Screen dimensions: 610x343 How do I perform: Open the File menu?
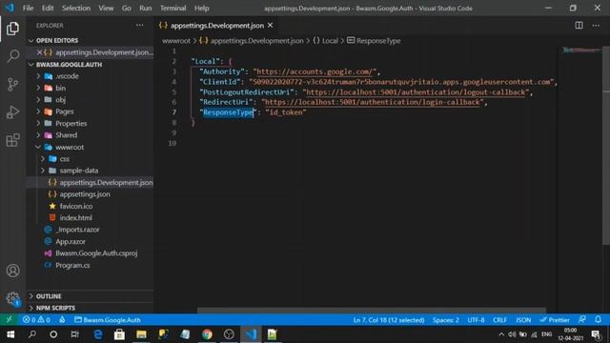pyautogui.click(x=28, y=9)
